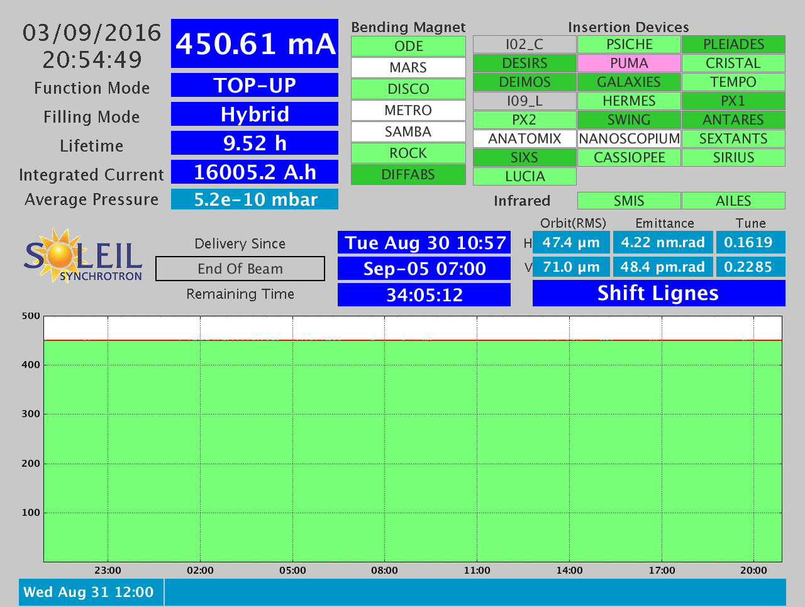Select the 71.0 µm vertical orbit value
The width and height of the screenshot is (805, 607).
571,267
